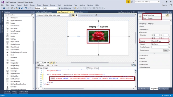This screenshot has height=97, width=173.
Task: Select horizontal split view icon
Action: (134, 65)
